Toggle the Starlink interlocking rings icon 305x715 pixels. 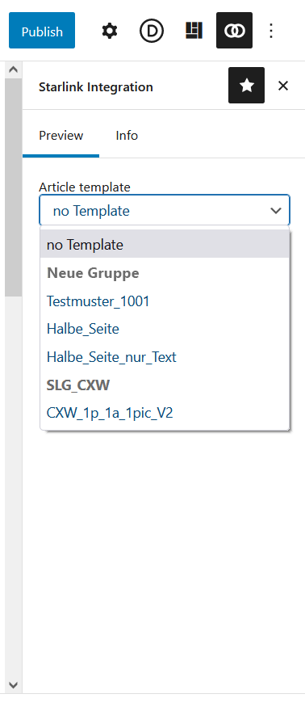coord(235,30)
